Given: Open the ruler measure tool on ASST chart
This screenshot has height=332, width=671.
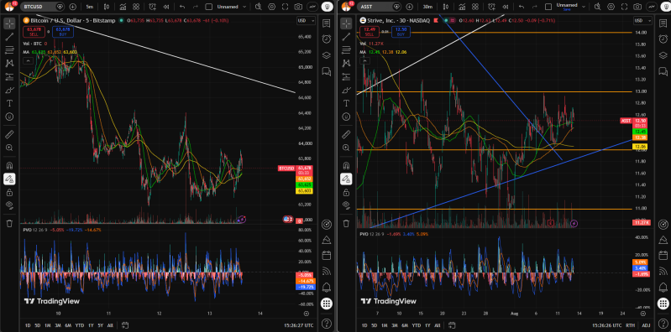Looking at the screenshot, I should [346, 135].
